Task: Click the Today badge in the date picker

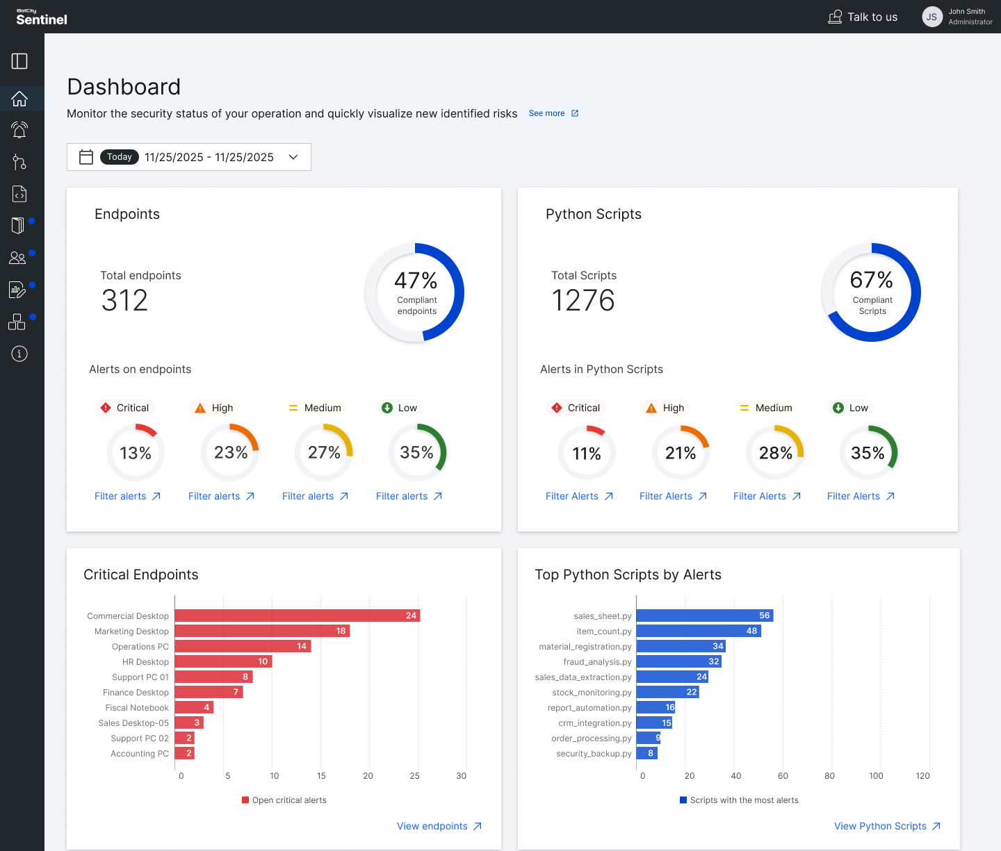Action: (119, 157)
